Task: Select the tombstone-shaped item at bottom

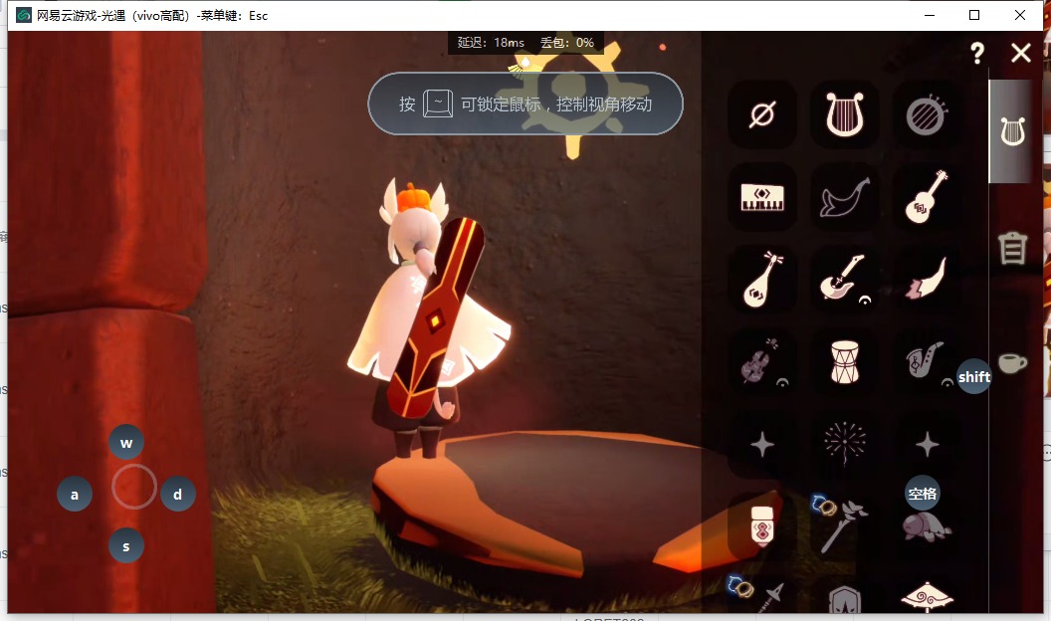Action: coord(845,599)
